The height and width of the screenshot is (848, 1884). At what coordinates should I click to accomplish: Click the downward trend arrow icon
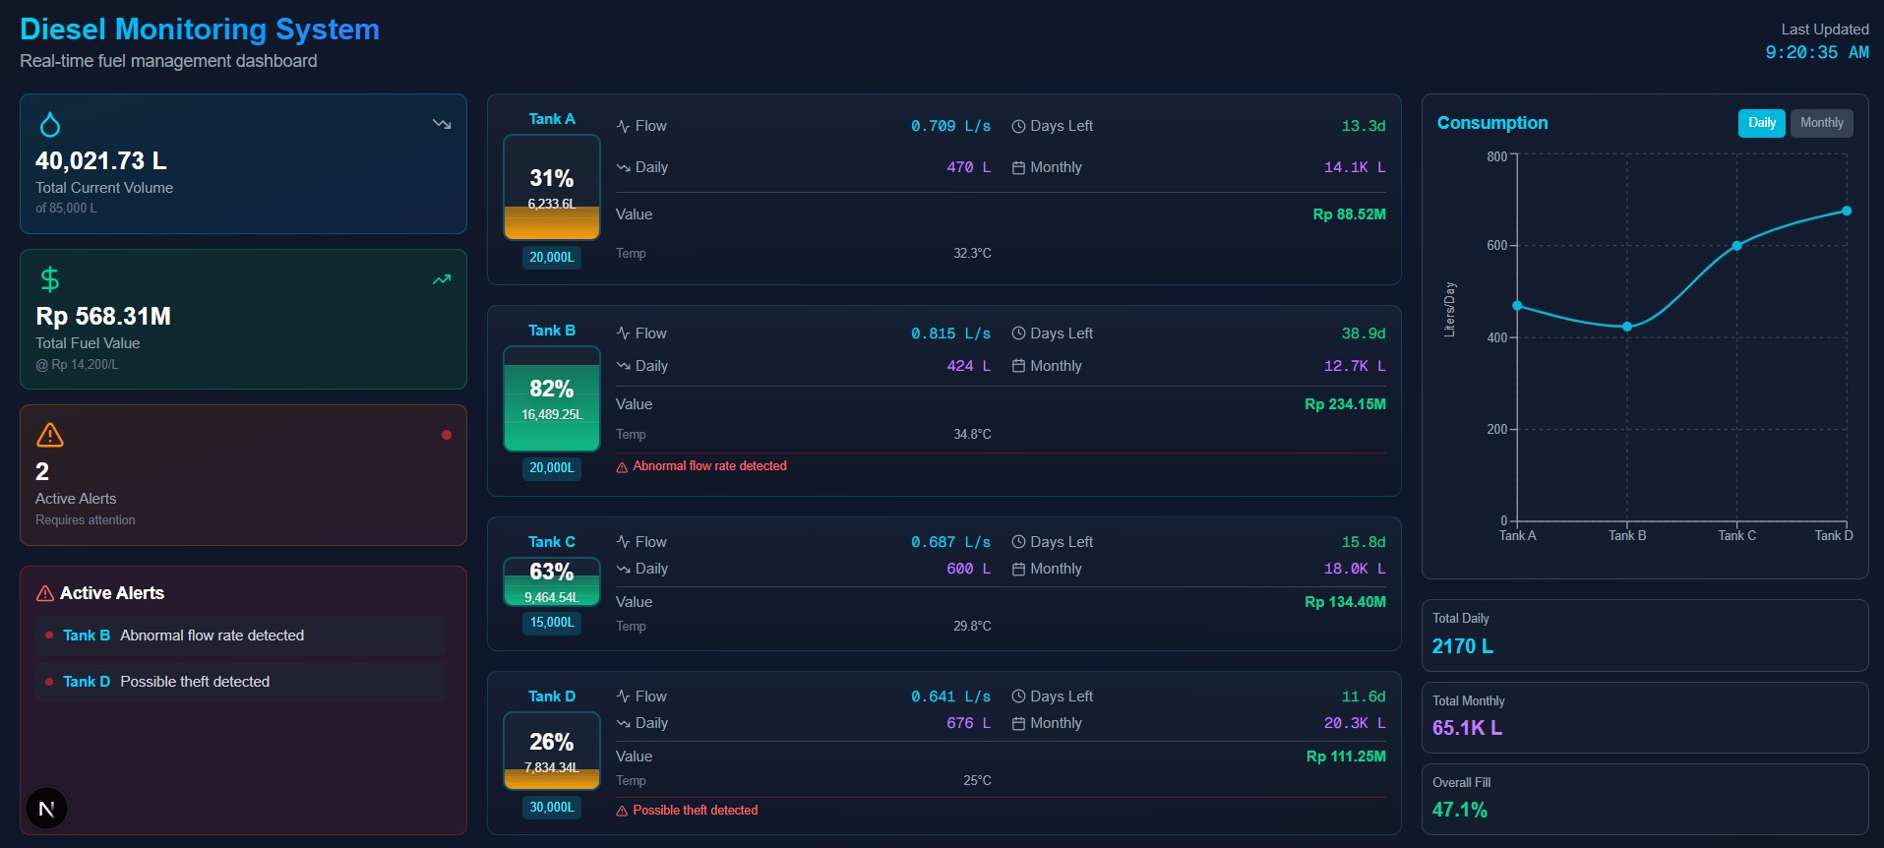coord(442,124)
